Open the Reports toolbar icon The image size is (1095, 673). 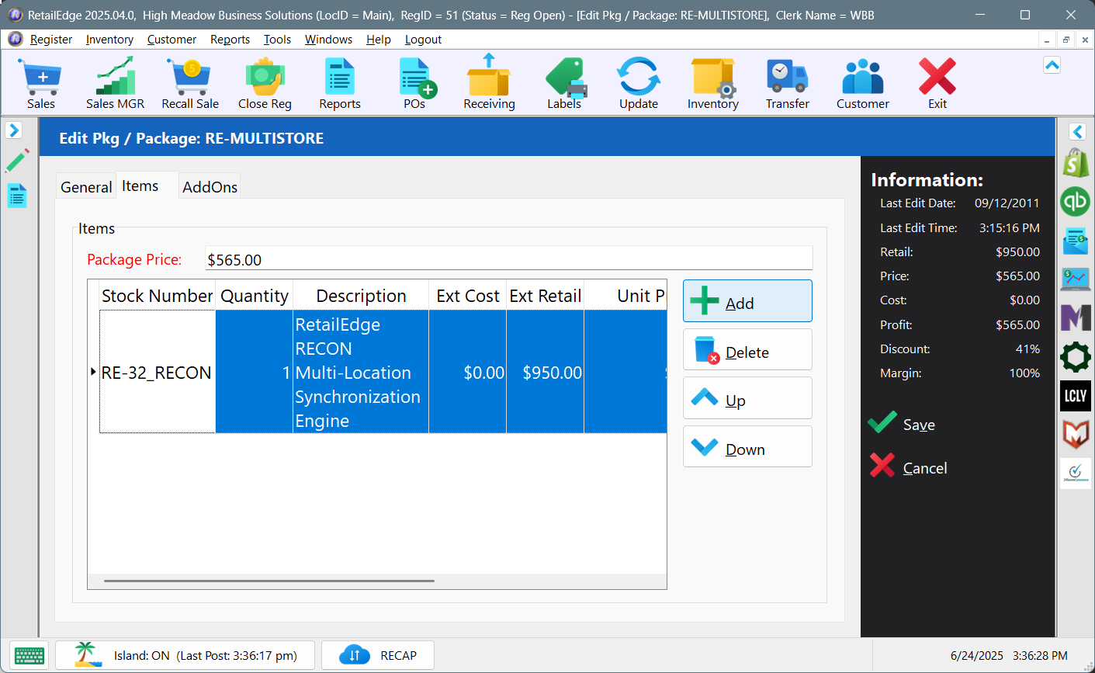pos(340,84)
